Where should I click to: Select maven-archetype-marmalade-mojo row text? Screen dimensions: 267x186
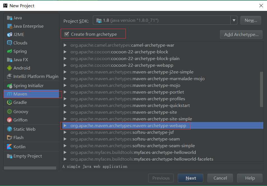tap(138, 79)
